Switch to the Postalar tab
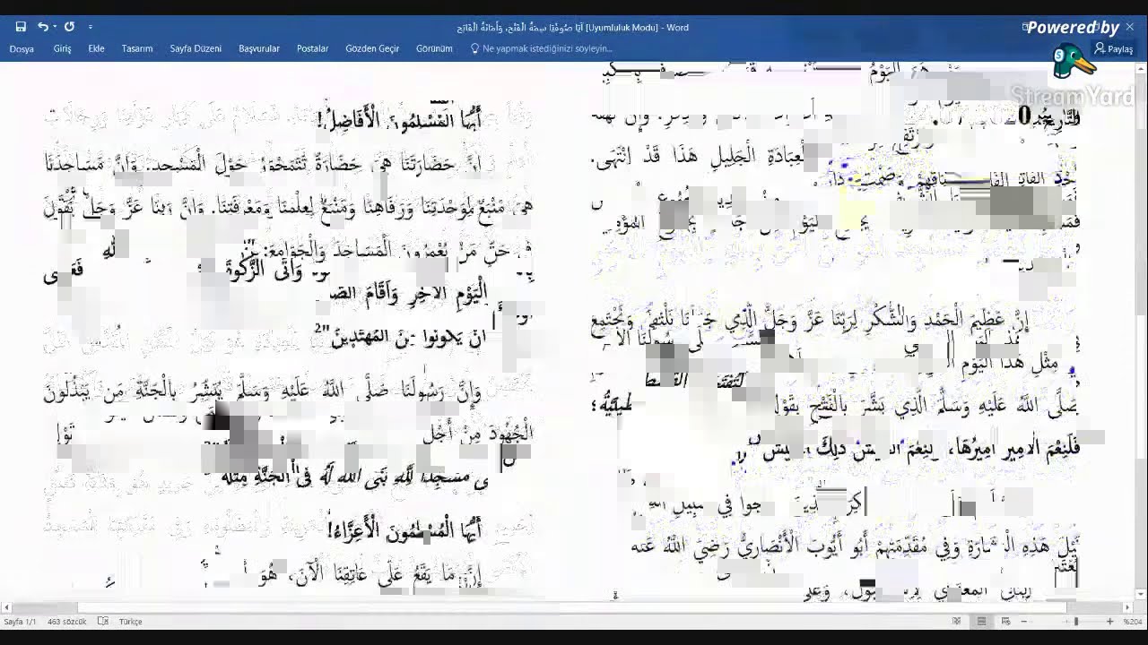 pyautogui.click(x=313, y=48)
